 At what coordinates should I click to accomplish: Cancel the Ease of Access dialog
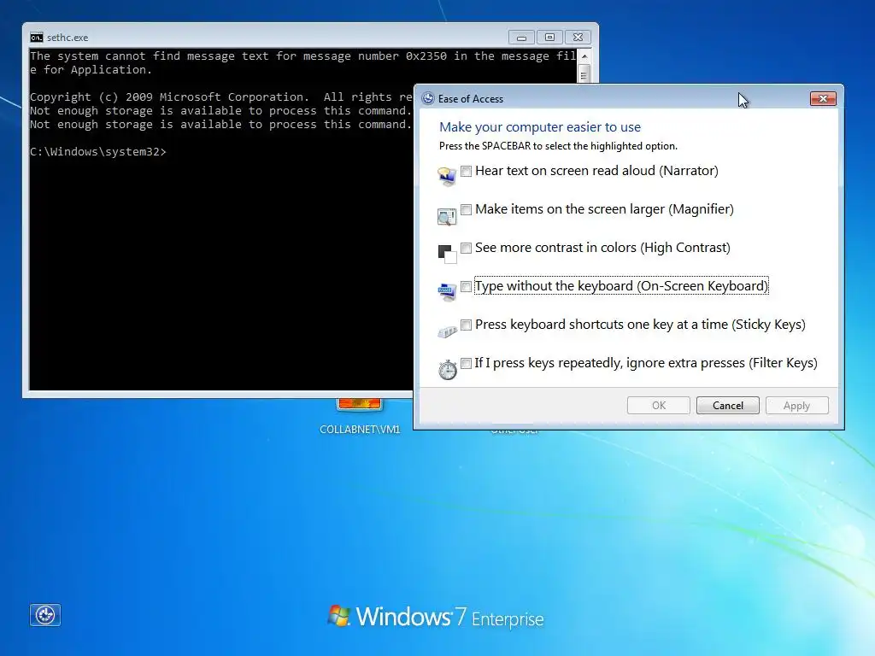728,406
